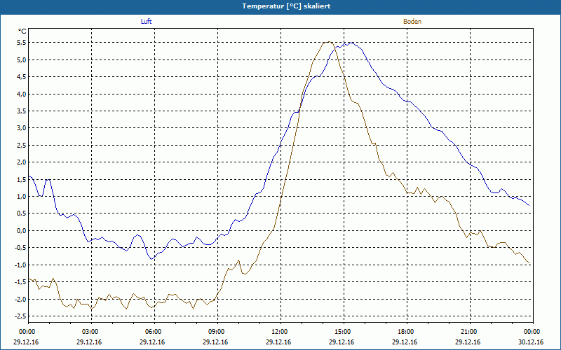Viewport: 561px width, 350px height.
Task: Click the 09:00 time axis label
Action: pyautogui.click(x=217, y=332)
